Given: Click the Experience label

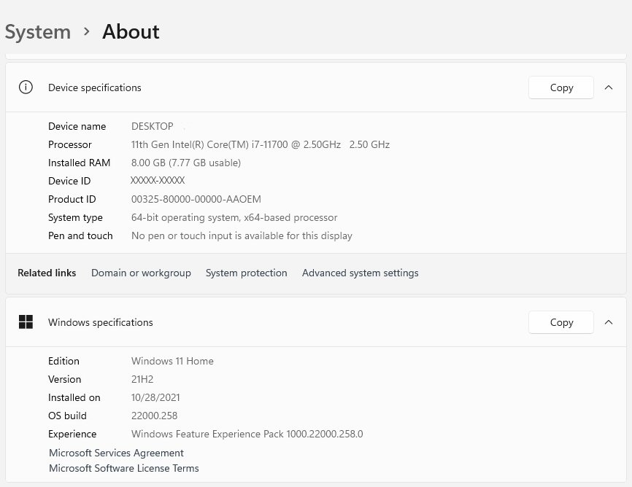Looking at the screenshot, I should pos(72,434).
